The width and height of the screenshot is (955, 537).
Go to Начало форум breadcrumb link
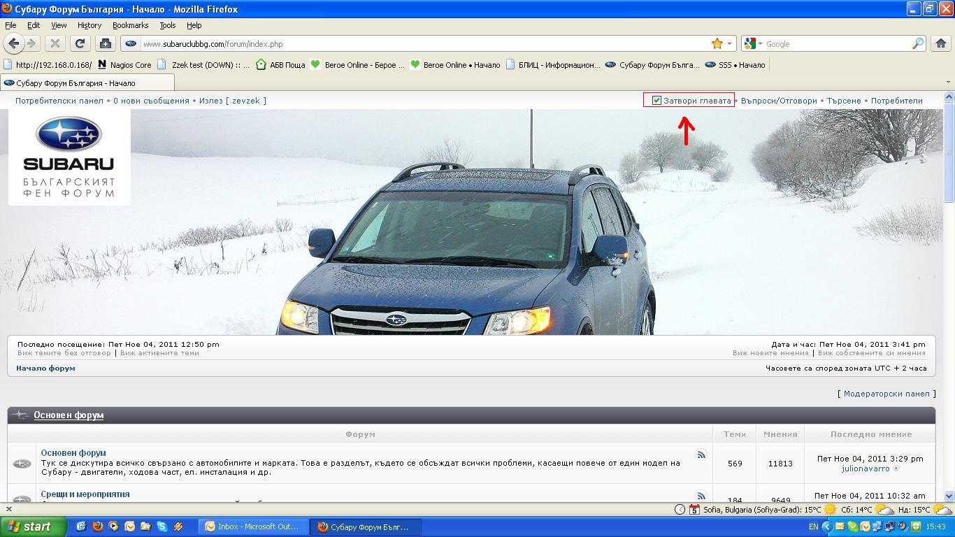click(x=45, y=368)
